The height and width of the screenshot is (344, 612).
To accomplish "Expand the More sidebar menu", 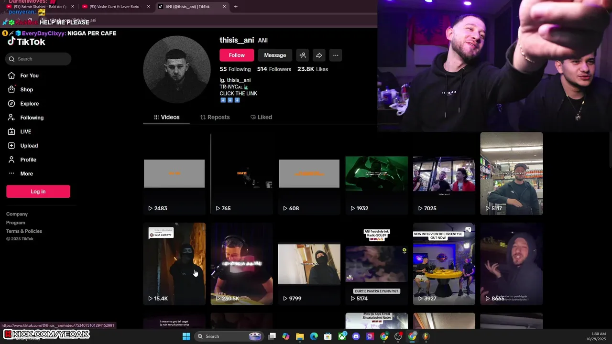I will [26, 173].
